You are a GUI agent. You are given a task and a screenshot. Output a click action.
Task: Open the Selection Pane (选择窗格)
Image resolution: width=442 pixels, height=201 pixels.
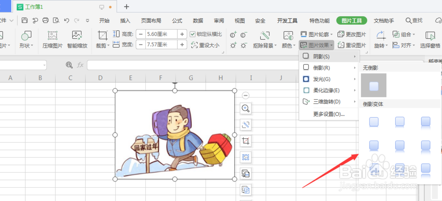click(430, 40)
